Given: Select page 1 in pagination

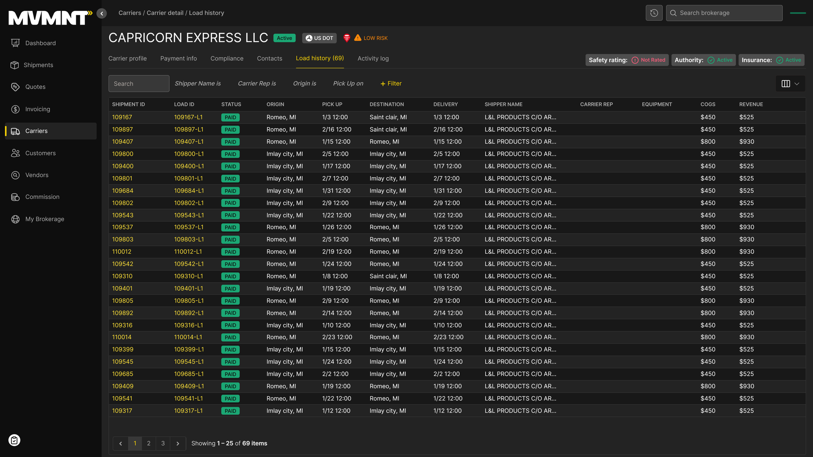Looking at the screenshot, I should (x=135, y=443).
